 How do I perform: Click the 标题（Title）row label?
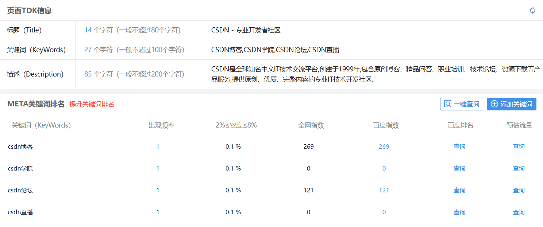point(24,30)
